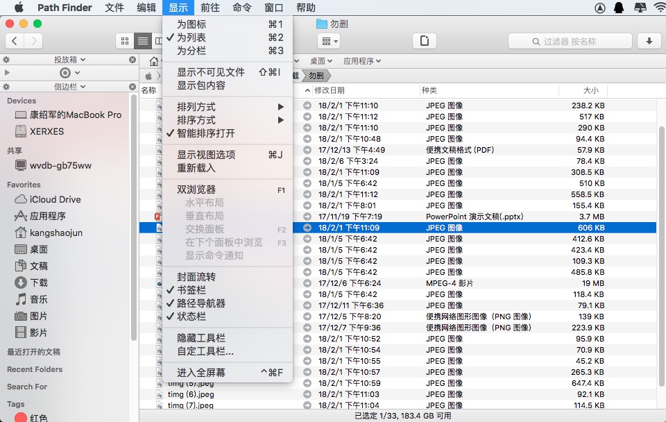
Task: Click 勿删 in the path navigator
Action: coord(316,76)
